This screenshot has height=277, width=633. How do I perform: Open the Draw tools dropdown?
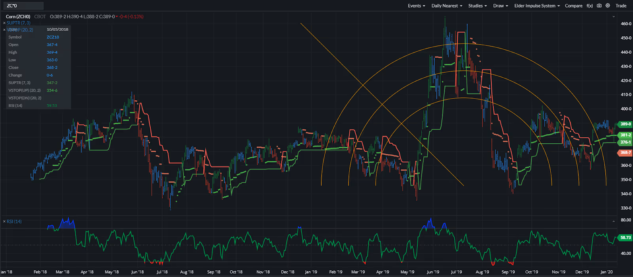[500, 6]
